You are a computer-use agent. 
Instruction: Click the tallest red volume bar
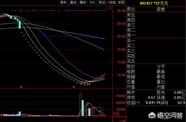[x=80, y=105]
